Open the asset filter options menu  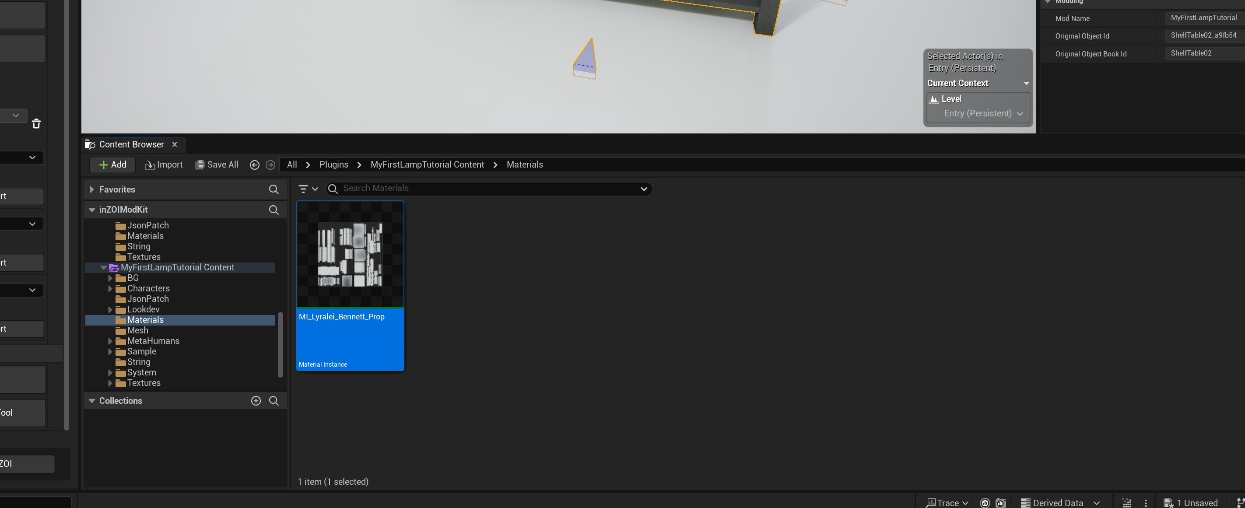click(308, 189)
